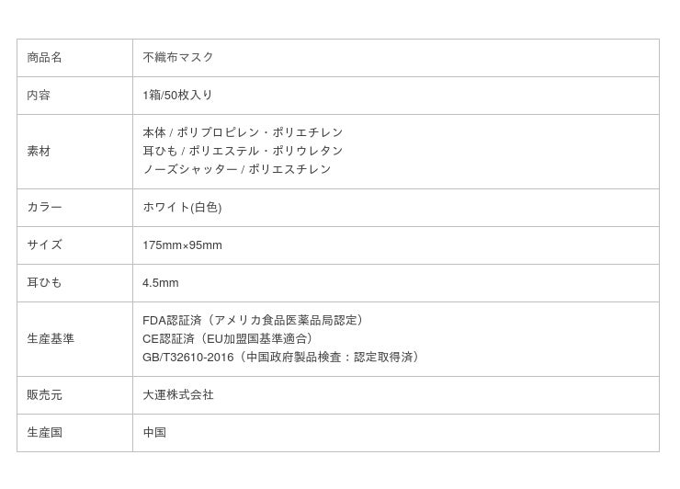Click the 中国 value in 生産国 row
Image resolution: width=680 pixels, height=489 pixels.
pos(154,433)
